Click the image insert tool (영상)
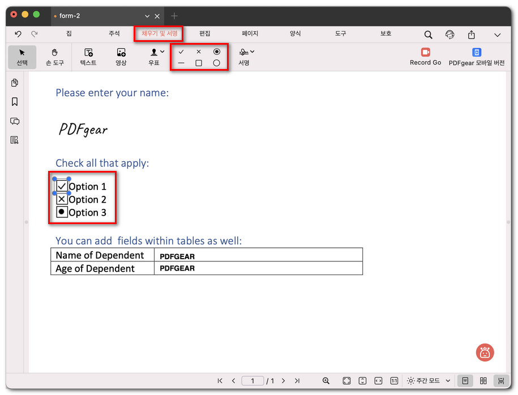The width and height of the screenshot is (518, 395). coord(121,57)
